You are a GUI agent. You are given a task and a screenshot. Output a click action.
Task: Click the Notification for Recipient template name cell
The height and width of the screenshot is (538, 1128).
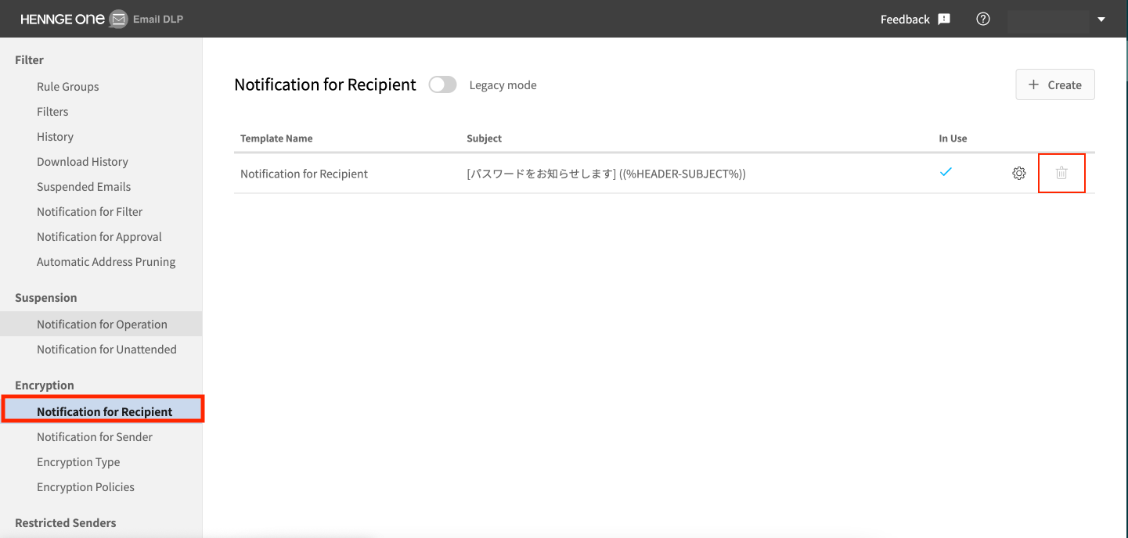click(x=304, y=174)
